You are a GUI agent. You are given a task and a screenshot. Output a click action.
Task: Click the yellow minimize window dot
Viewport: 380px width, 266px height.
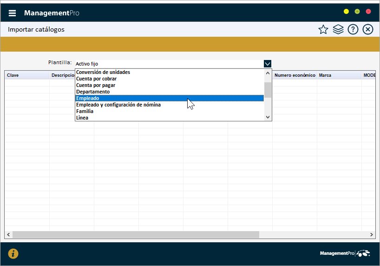(x=346, y=12)
